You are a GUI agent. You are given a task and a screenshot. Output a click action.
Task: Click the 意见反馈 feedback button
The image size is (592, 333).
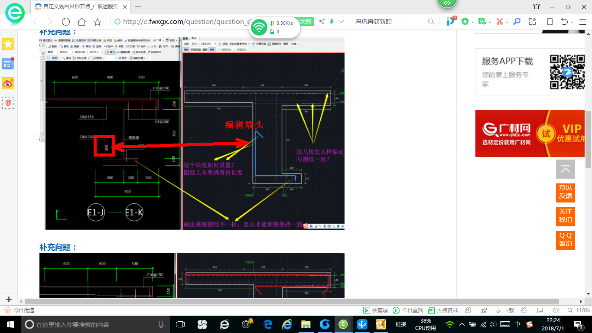click(x=566, y=193)
